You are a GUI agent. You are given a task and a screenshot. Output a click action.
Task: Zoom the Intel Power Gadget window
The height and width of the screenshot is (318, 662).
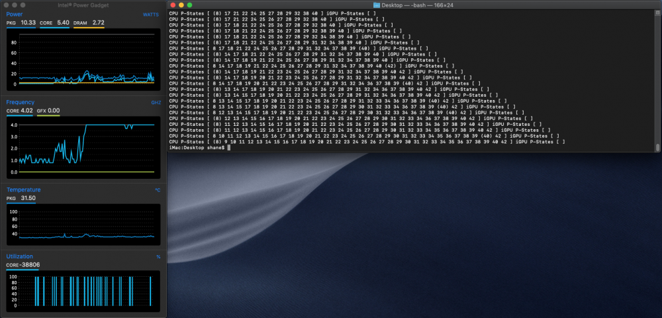point(23,5)
